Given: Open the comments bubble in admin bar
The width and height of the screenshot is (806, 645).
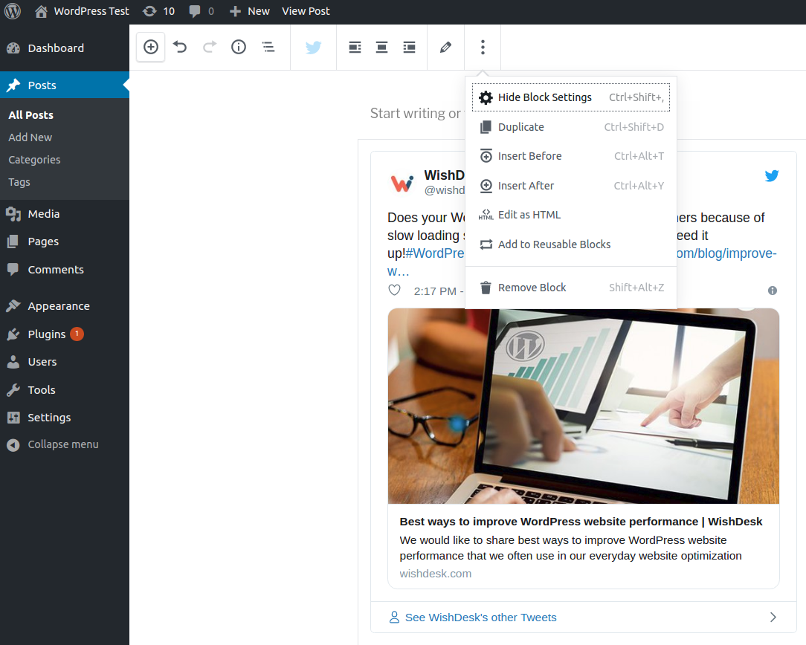Looking at the screenshot, I should click(201, 11).
